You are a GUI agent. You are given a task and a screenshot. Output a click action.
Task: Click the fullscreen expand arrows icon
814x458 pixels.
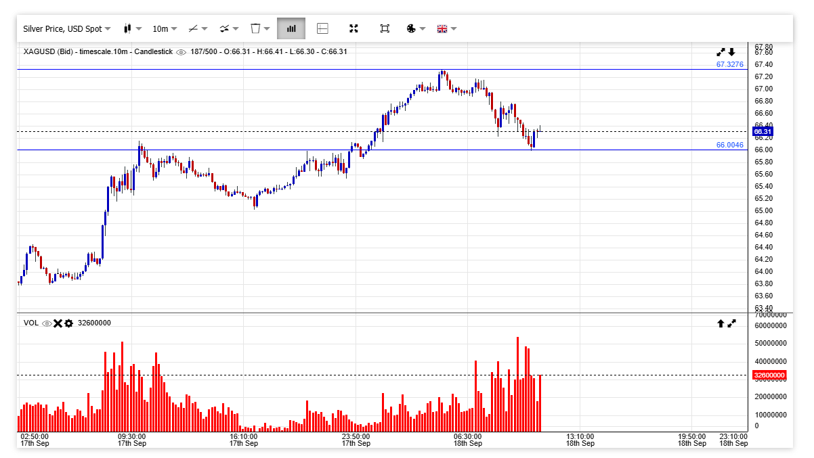[354, 28]
